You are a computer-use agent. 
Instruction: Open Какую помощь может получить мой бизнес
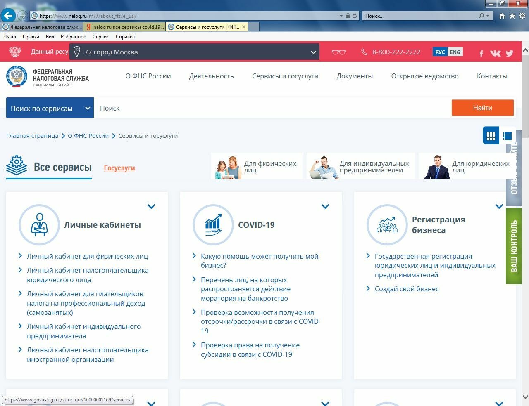[260, 261]
